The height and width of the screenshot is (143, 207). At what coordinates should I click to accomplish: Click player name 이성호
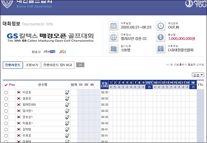(x=27, y=92)
